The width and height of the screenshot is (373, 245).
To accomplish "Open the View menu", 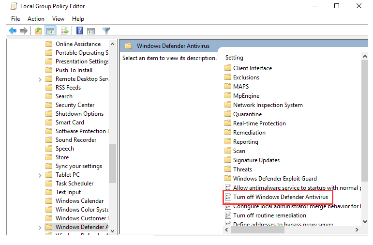I will pos(58,19).
